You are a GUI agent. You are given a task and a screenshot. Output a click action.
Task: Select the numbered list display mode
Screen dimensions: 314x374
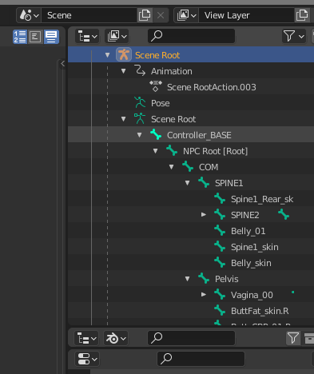20,37
